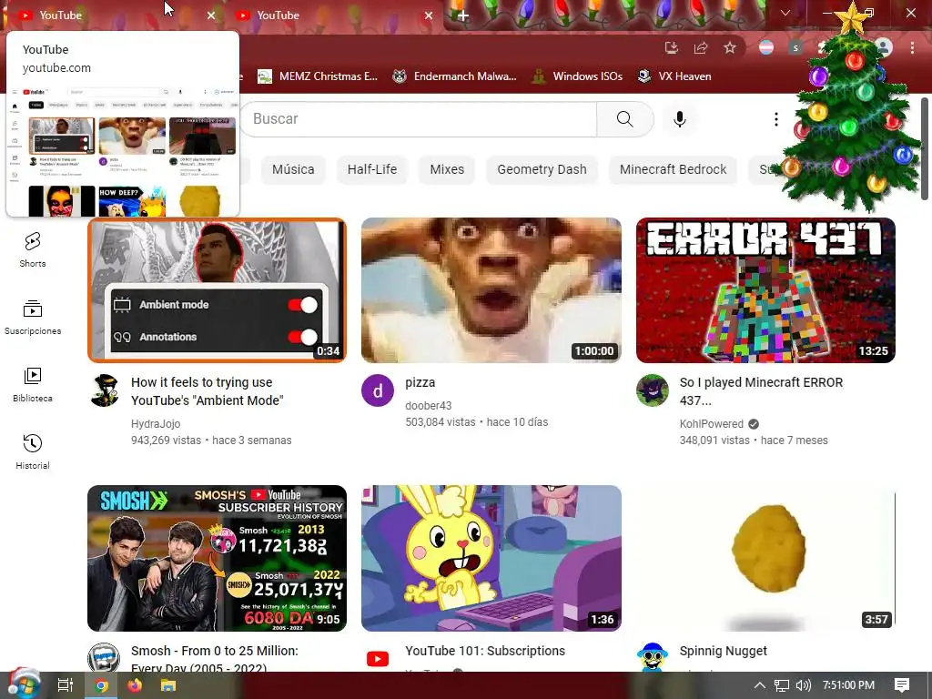This screenshot has width=932, height=699.
Task: Open the Endermanch Malwa... bookmark
Action: click(455, 76)
